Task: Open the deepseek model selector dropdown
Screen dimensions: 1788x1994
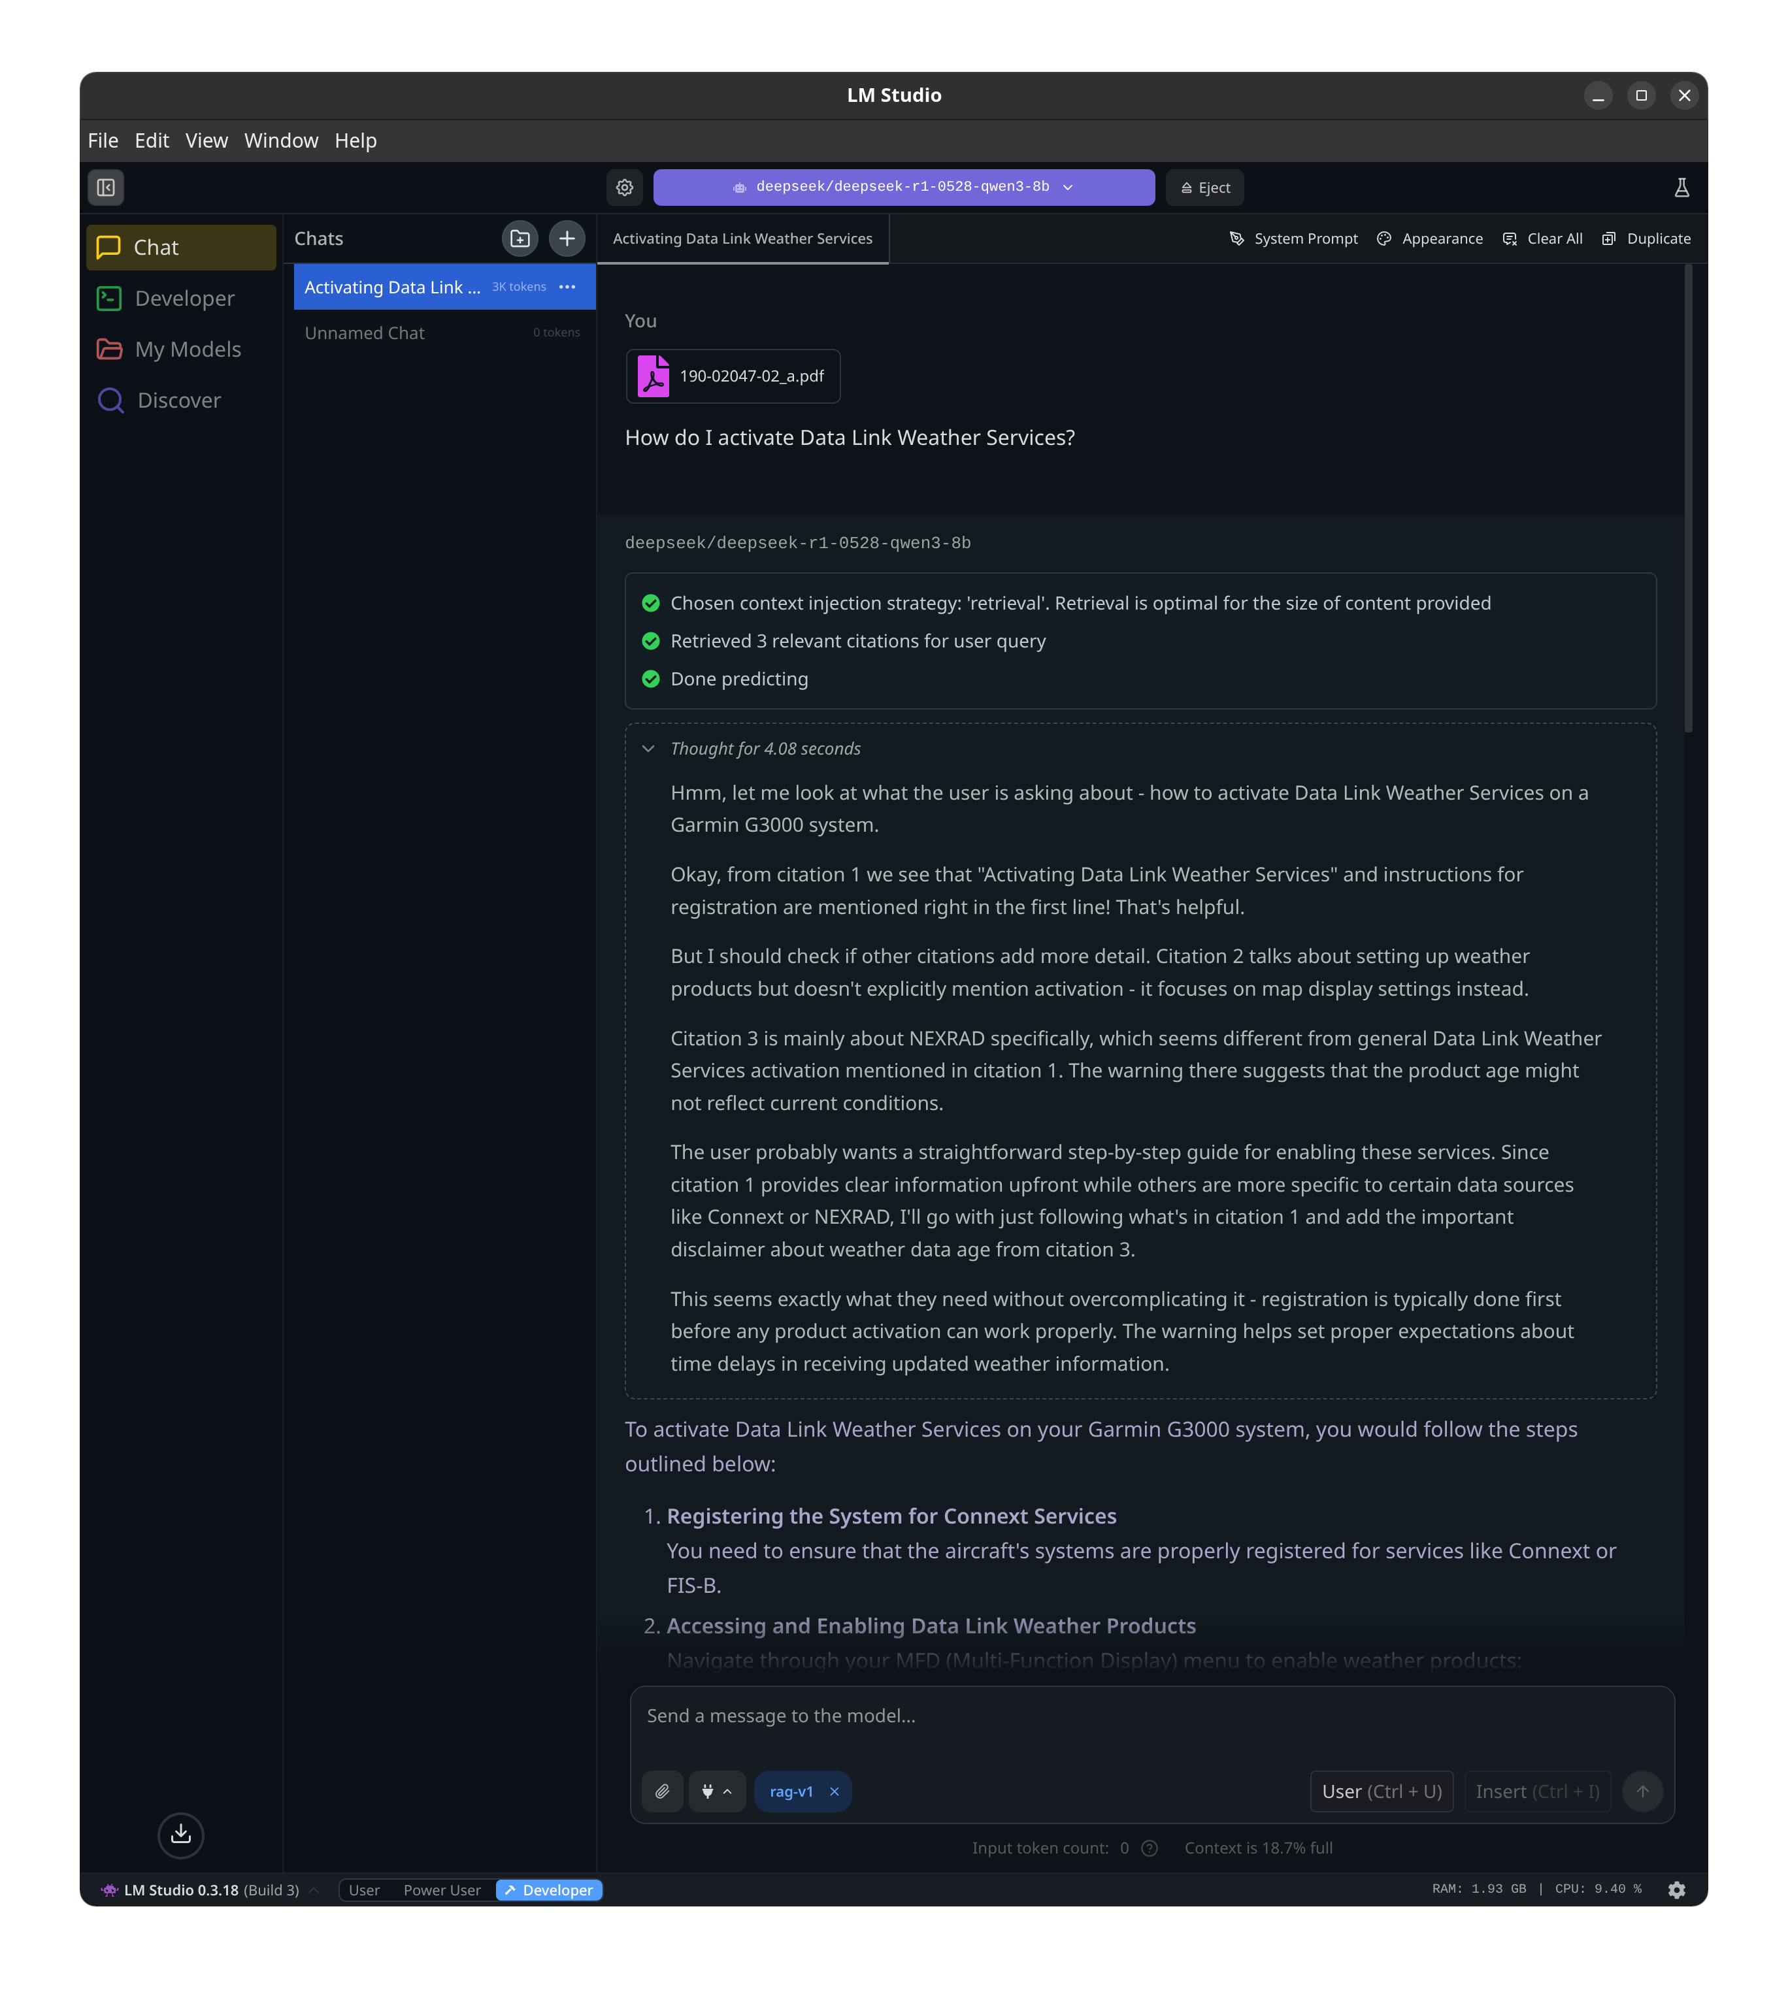Action: pyautogui.click(x=903, y=188)
